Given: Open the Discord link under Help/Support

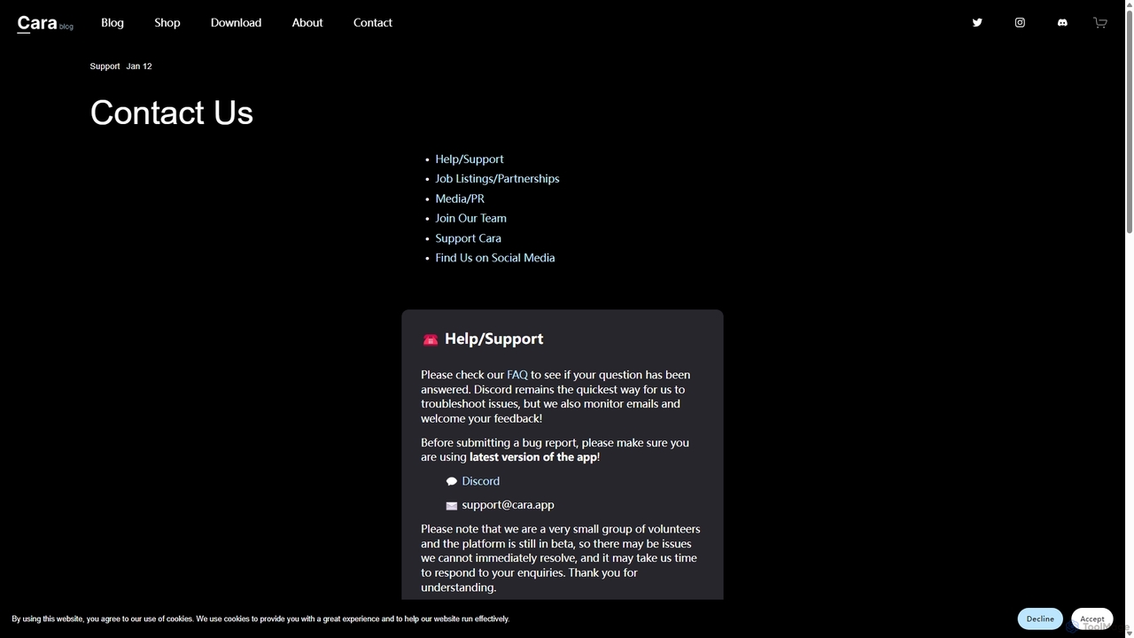Looking at the screenshot, I should [x=481, y=481].
